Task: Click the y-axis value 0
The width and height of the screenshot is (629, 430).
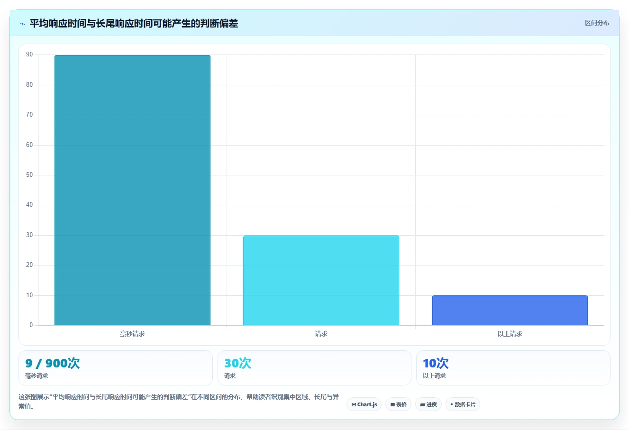Action: coord(31,325)
